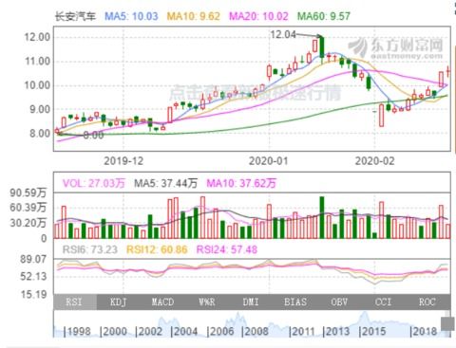Viewport: 456px width, 348px height.
Task: Click the 2015 marker on timeline
Action: (372, 332)
